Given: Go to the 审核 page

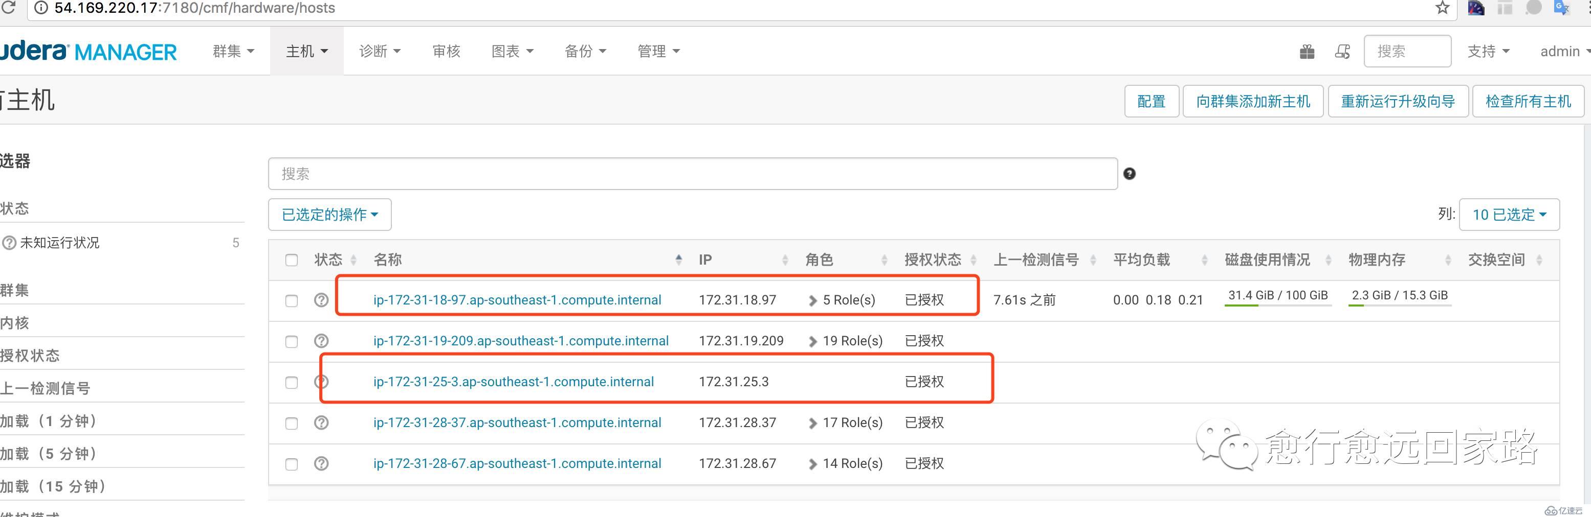Looking at the screenshot, I should pyautogui.click(x=447, y=51).
